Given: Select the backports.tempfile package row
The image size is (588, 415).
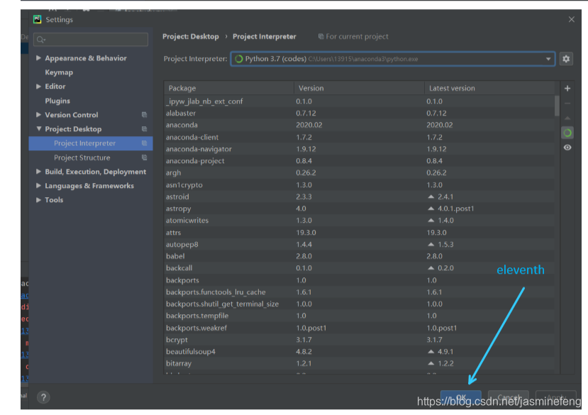Looking at the screenshot, I should (x=359, y=316).
